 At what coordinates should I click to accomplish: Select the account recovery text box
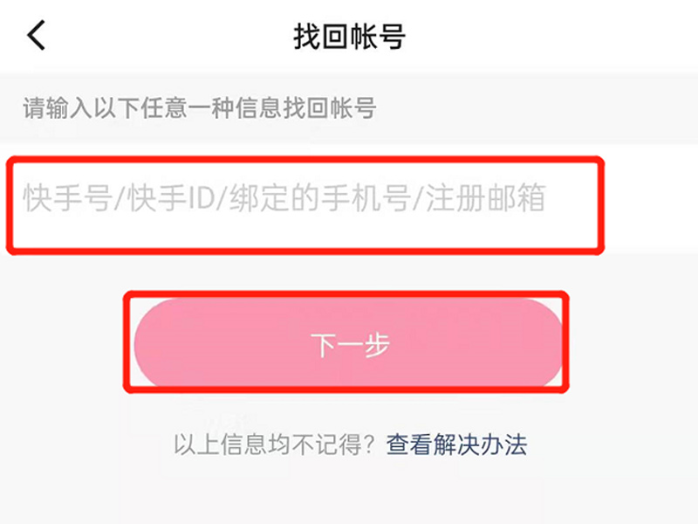[x=305, y=199]
